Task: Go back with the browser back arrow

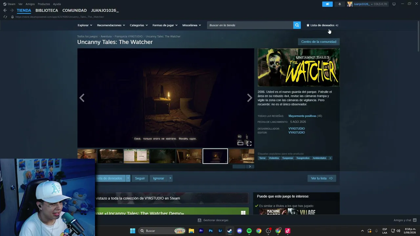Action: [x=5, y=10]
